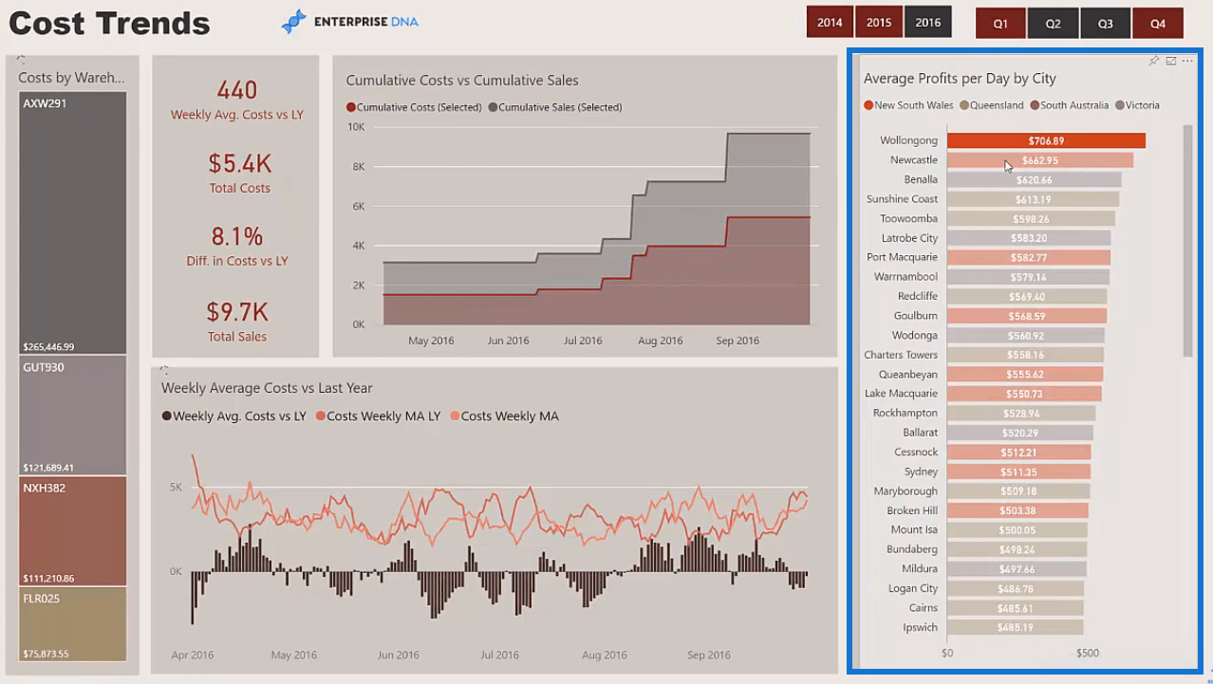
Task: Toggle the 2015 year slicer
Action: click(x=879, y=23)
